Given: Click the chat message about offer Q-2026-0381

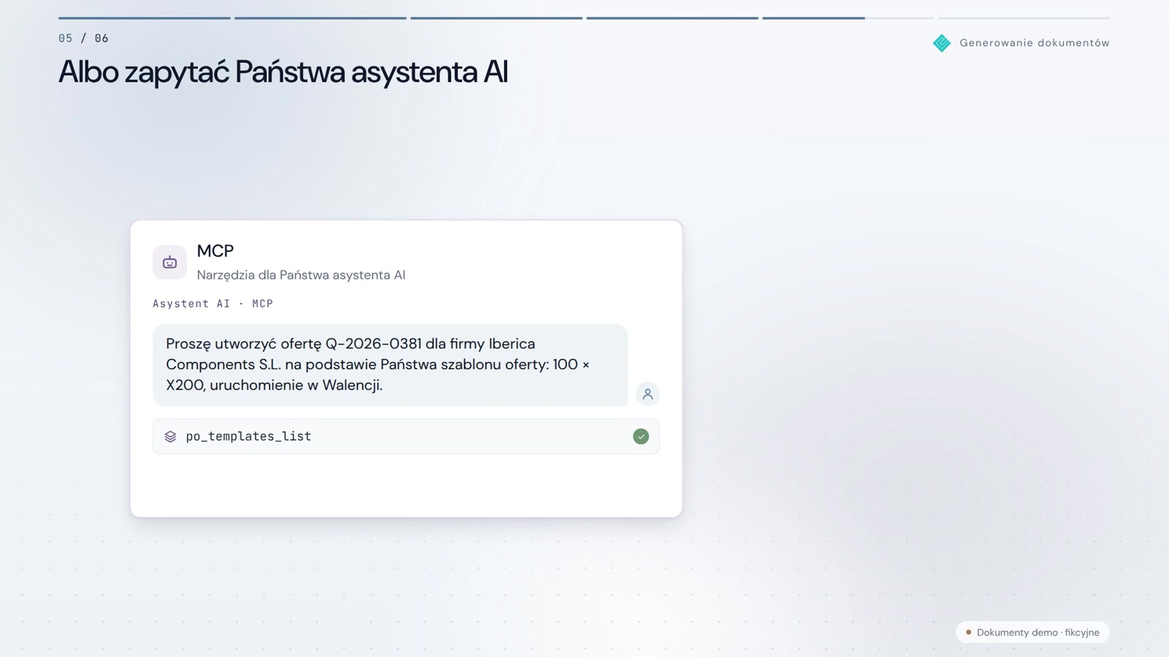Looking at the screenshot, I should click(390, 365).
